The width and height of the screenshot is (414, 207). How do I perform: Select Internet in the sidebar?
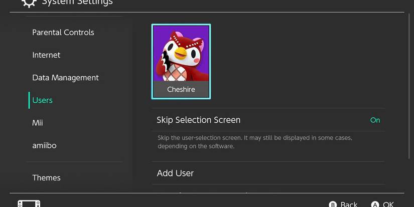(x=46, y=55)
